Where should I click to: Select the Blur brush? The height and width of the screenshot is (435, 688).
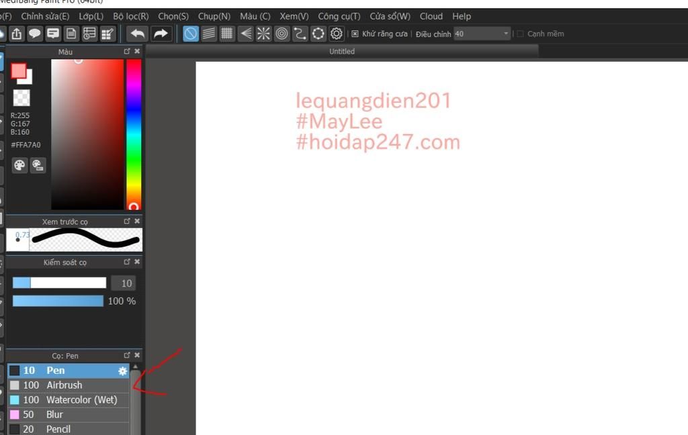[x=69, y=414]
